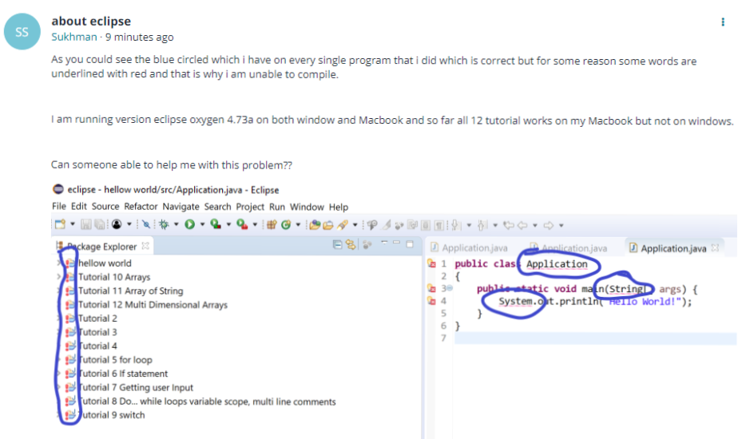Viewport: 750px width, 439px height.
Task: Click the Forward navigation arrow icon
Action: tap(548, 225)
